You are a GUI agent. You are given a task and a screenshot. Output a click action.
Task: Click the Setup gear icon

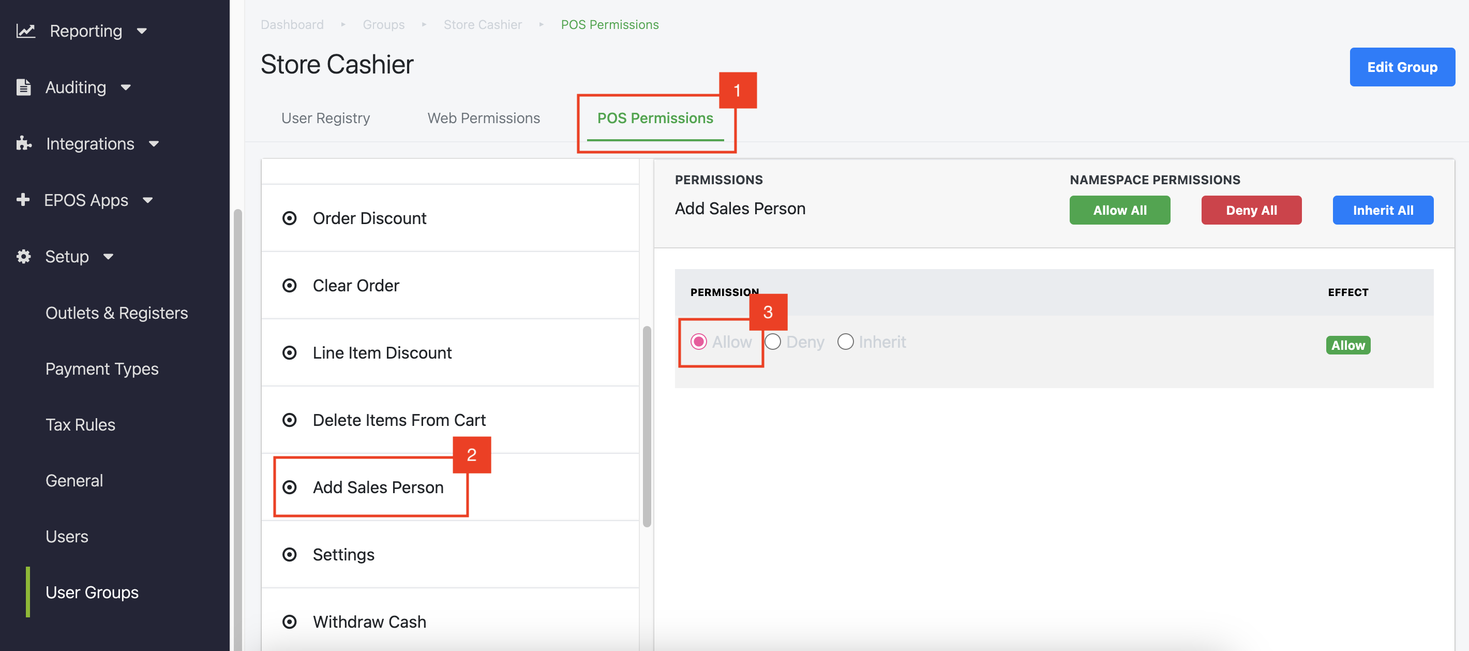pyautogui.click(x=23, y=256)
